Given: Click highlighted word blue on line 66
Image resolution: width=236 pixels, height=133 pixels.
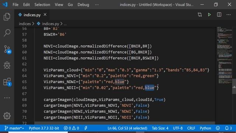Looking at the screenshot, I should (x=150, y=88).
